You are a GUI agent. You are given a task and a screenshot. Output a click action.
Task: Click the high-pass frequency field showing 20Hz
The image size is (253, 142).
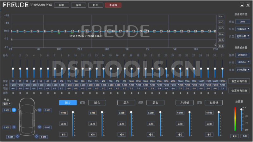click(242, 22)
